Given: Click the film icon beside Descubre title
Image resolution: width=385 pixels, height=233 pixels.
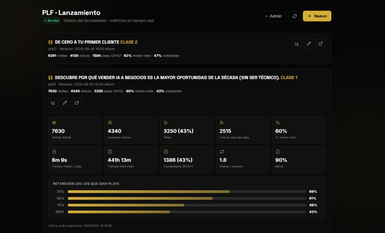Looking at the screenshot, I should click(50, 78).
